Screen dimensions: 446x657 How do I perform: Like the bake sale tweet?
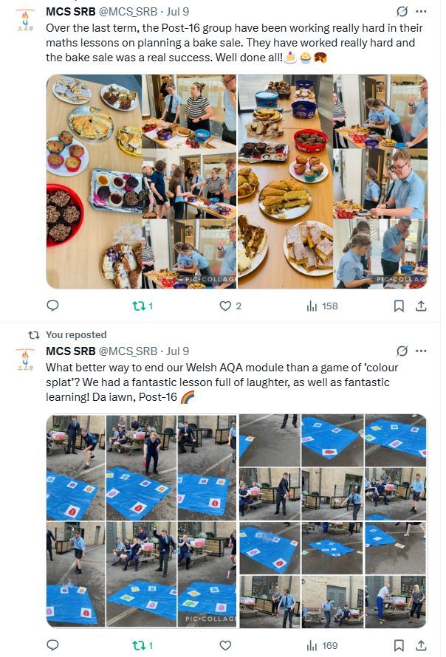230,306
